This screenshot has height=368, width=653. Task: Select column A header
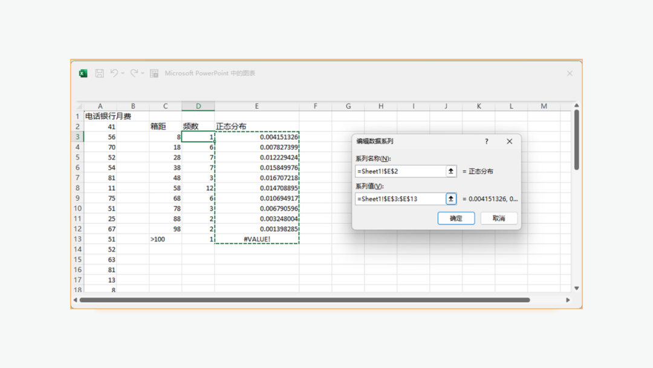point(100,107)
